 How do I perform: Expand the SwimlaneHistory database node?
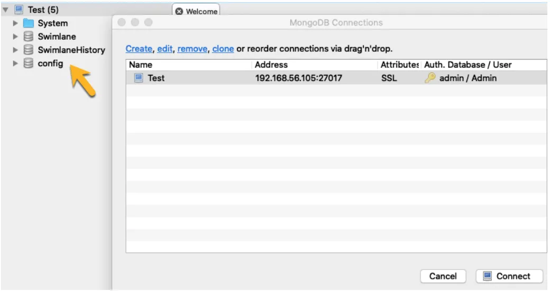coord(15,50)
